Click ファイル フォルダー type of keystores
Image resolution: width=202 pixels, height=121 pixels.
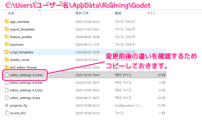pos(125,45)
